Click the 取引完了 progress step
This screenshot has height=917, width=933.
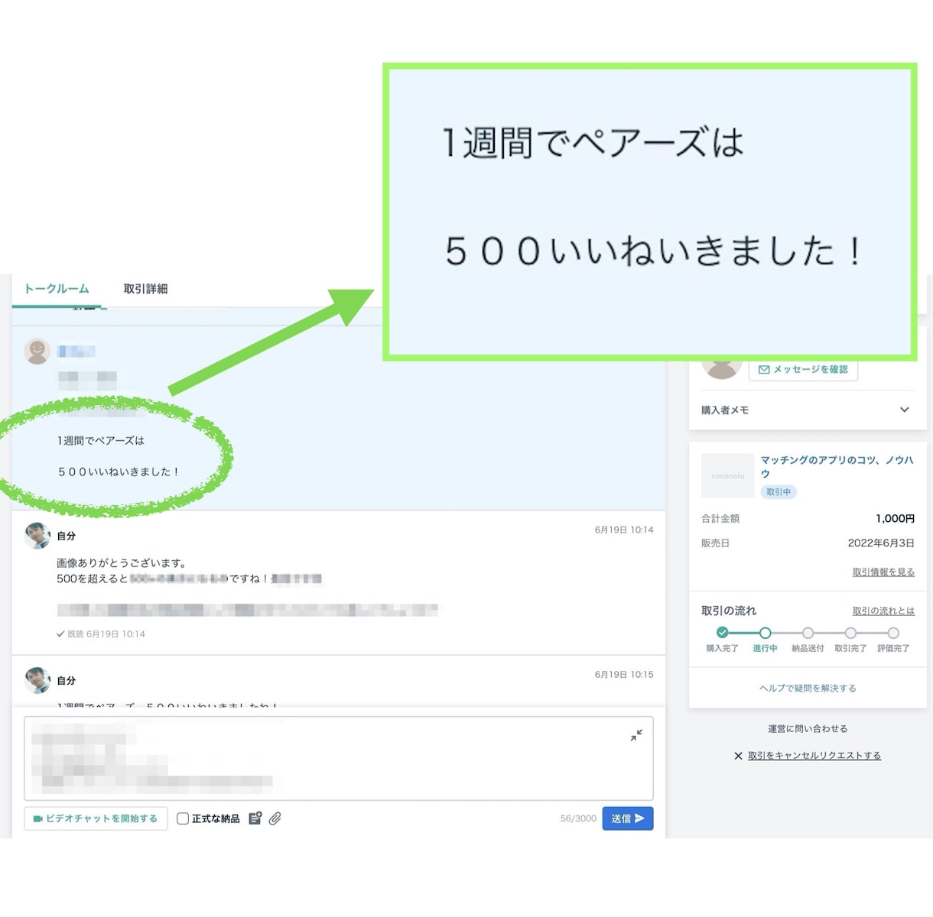(x=850, y=633)
